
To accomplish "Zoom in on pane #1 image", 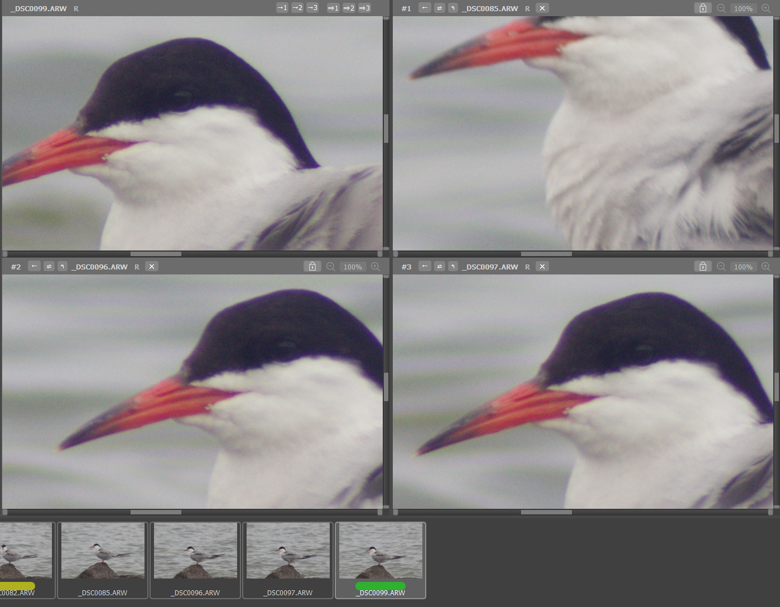I will tap(766, 8).
